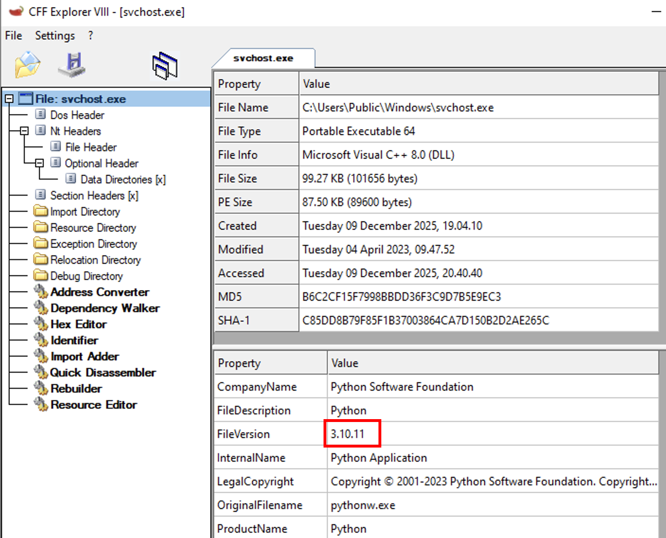Open the Settings menu
Screen dimensions: 666x538
pyautogui.click(x=55, y=36)
